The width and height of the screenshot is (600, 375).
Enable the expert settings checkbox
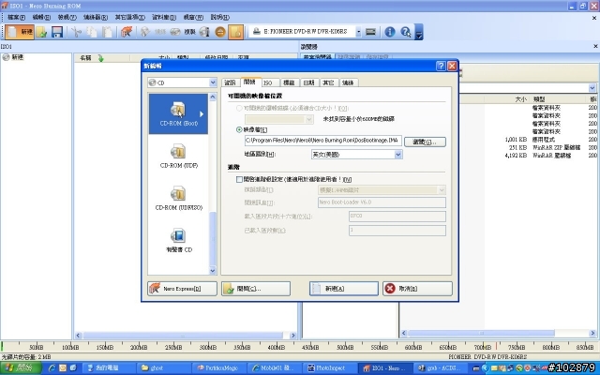click(x=240, y=179)
